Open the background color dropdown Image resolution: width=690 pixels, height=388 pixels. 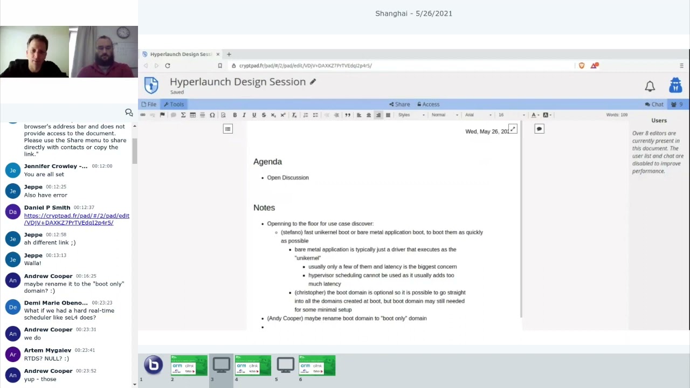click(547, 115)
